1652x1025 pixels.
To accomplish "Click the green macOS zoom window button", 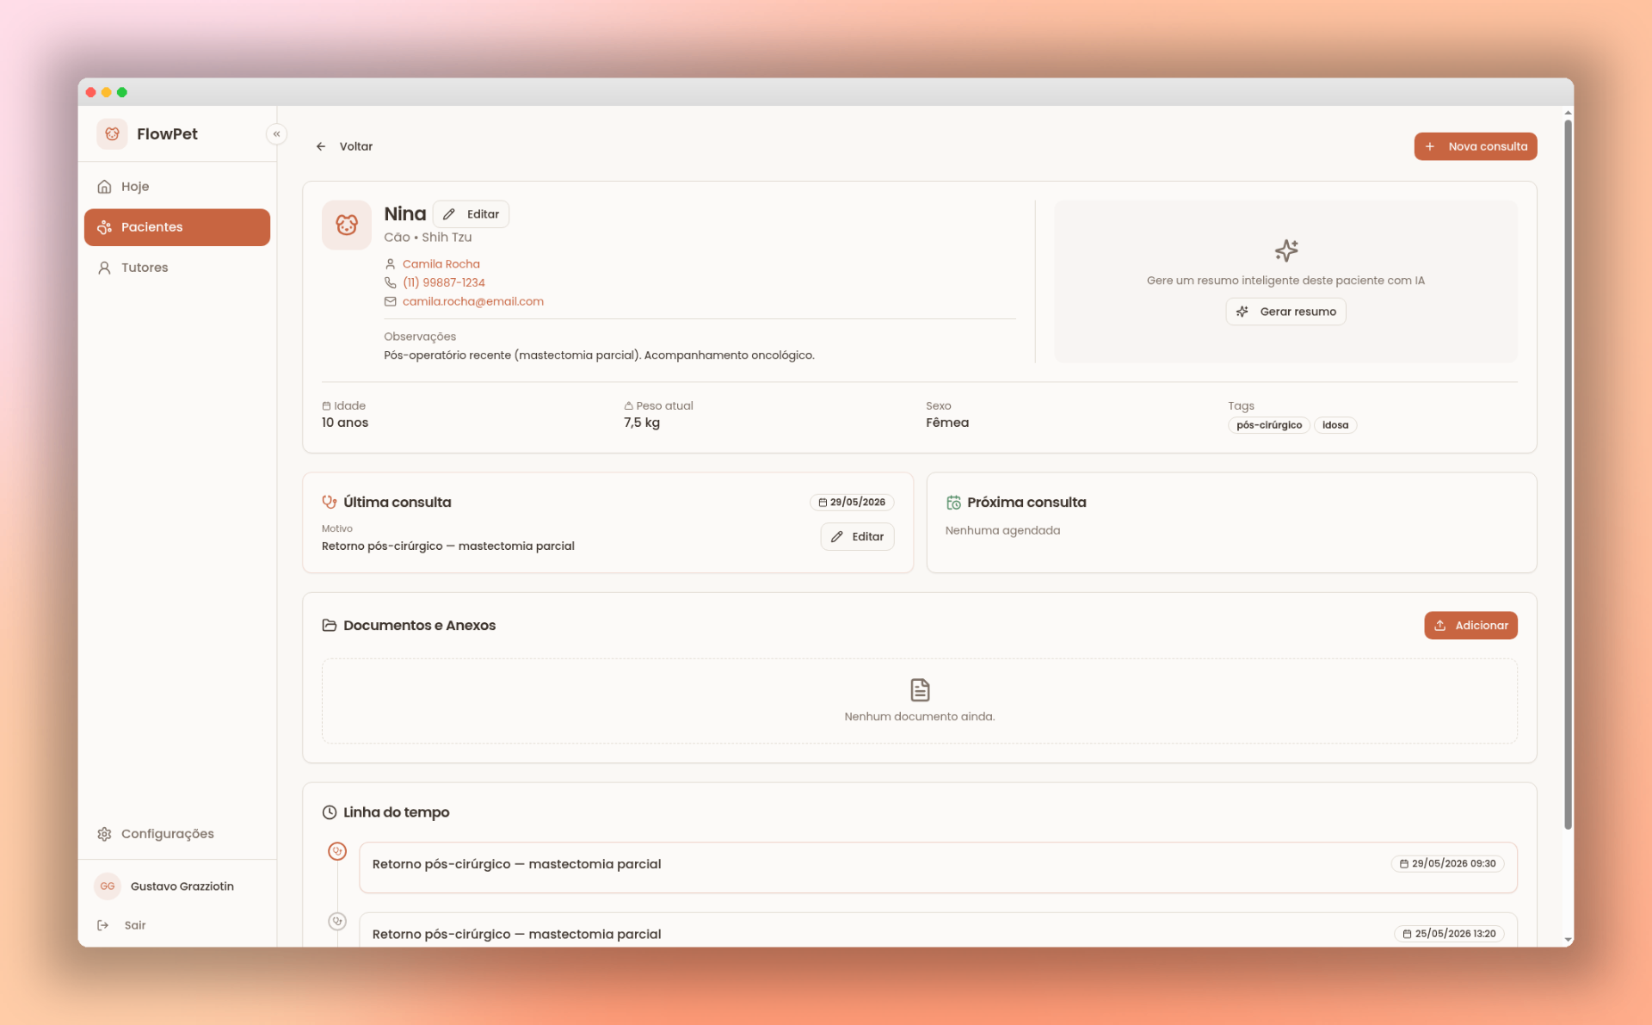I will (122, 92).
